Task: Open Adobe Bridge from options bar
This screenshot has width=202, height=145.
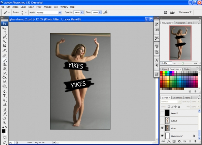Action: (x=172, y=12)
